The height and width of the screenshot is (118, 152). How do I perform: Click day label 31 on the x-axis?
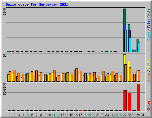(142, 115)
